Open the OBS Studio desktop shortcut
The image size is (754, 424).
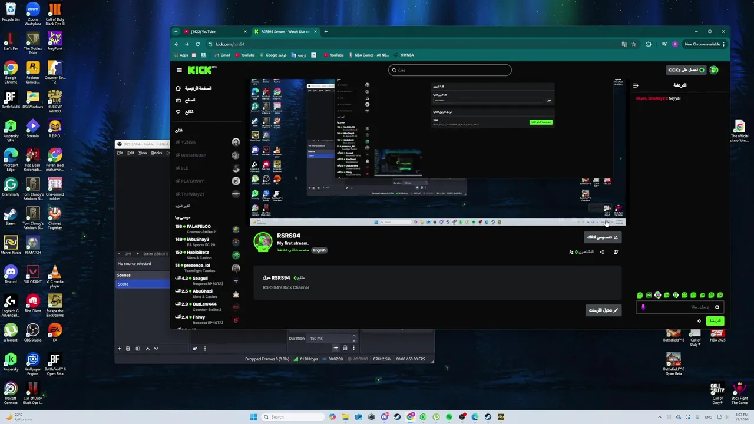coord(32,333)
